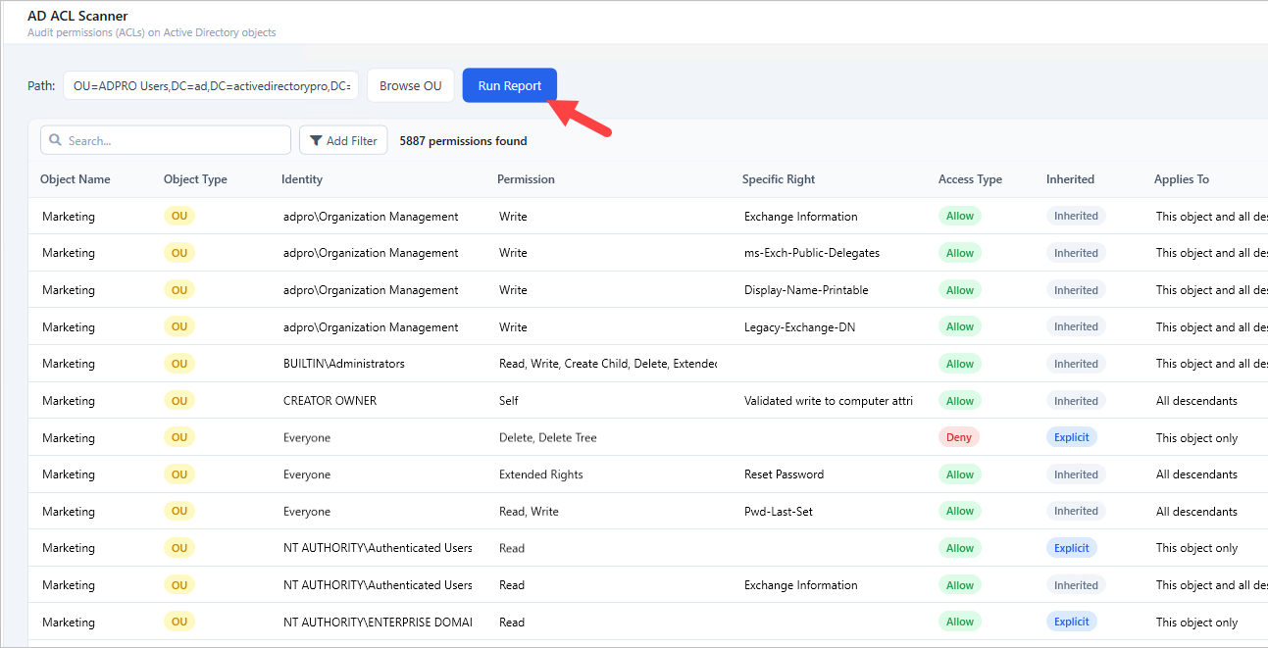
Task: Sort by Access Type column header
Action: click(970, 179)
